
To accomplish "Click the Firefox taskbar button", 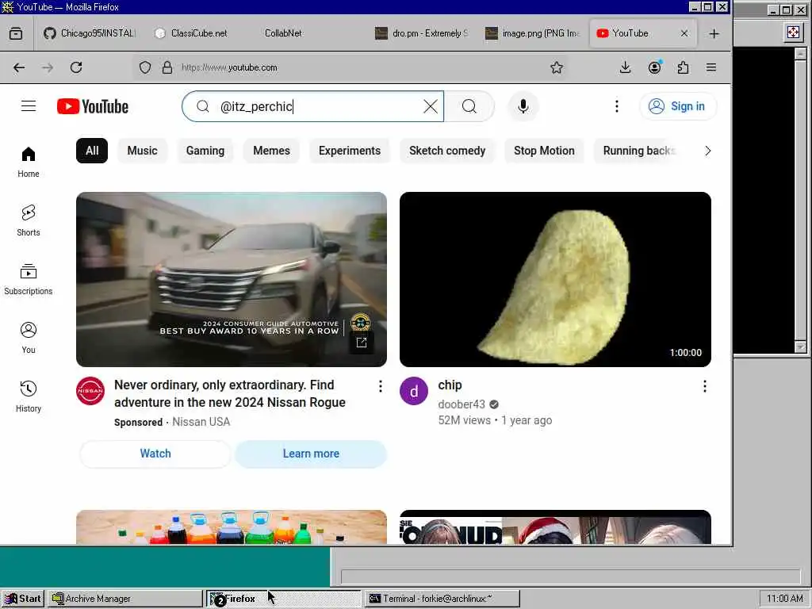I will coord(284,599).
